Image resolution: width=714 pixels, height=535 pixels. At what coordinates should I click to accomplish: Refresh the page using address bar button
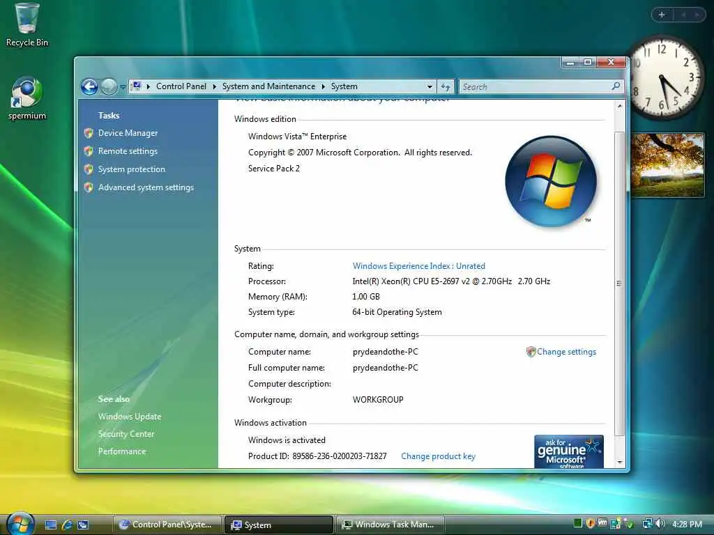[446, 86]
